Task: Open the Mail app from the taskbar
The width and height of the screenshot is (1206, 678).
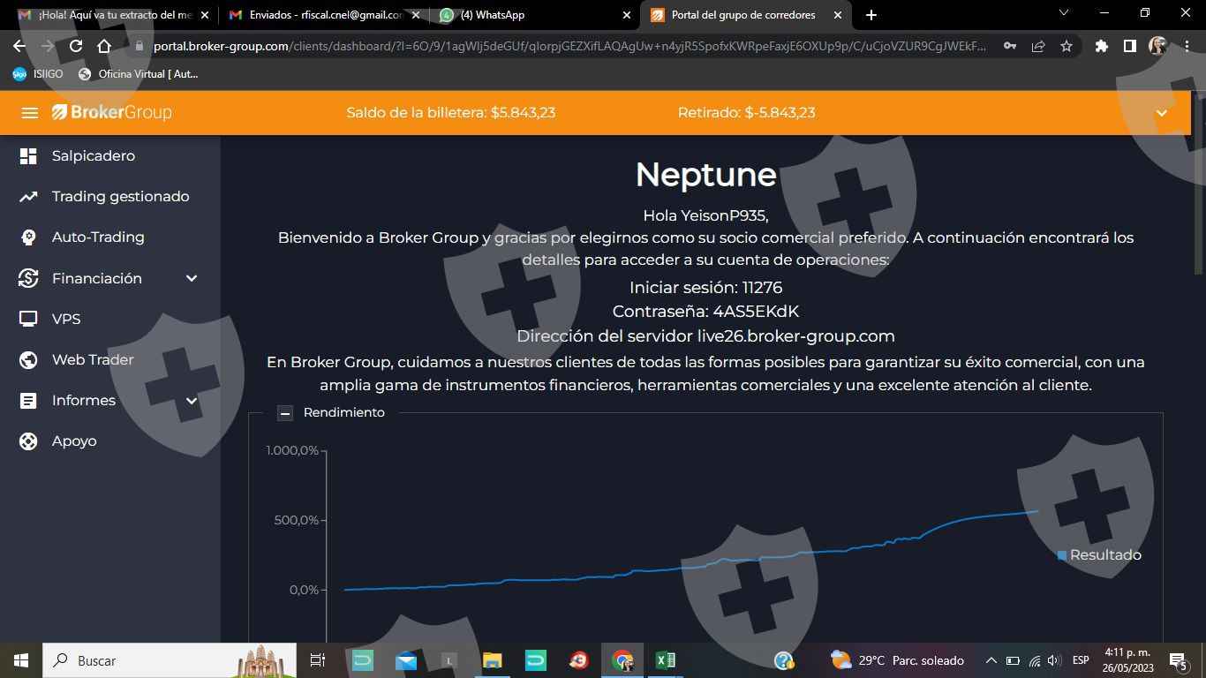Action: 406,660
